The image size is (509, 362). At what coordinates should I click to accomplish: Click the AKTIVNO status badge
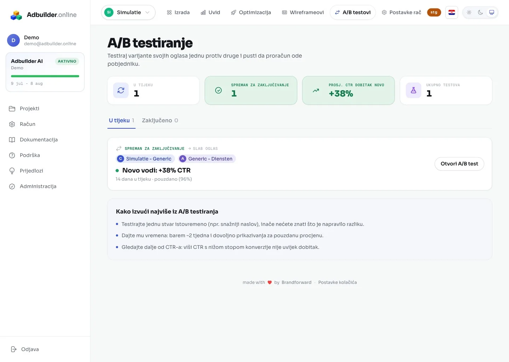(x=67, y=61)
